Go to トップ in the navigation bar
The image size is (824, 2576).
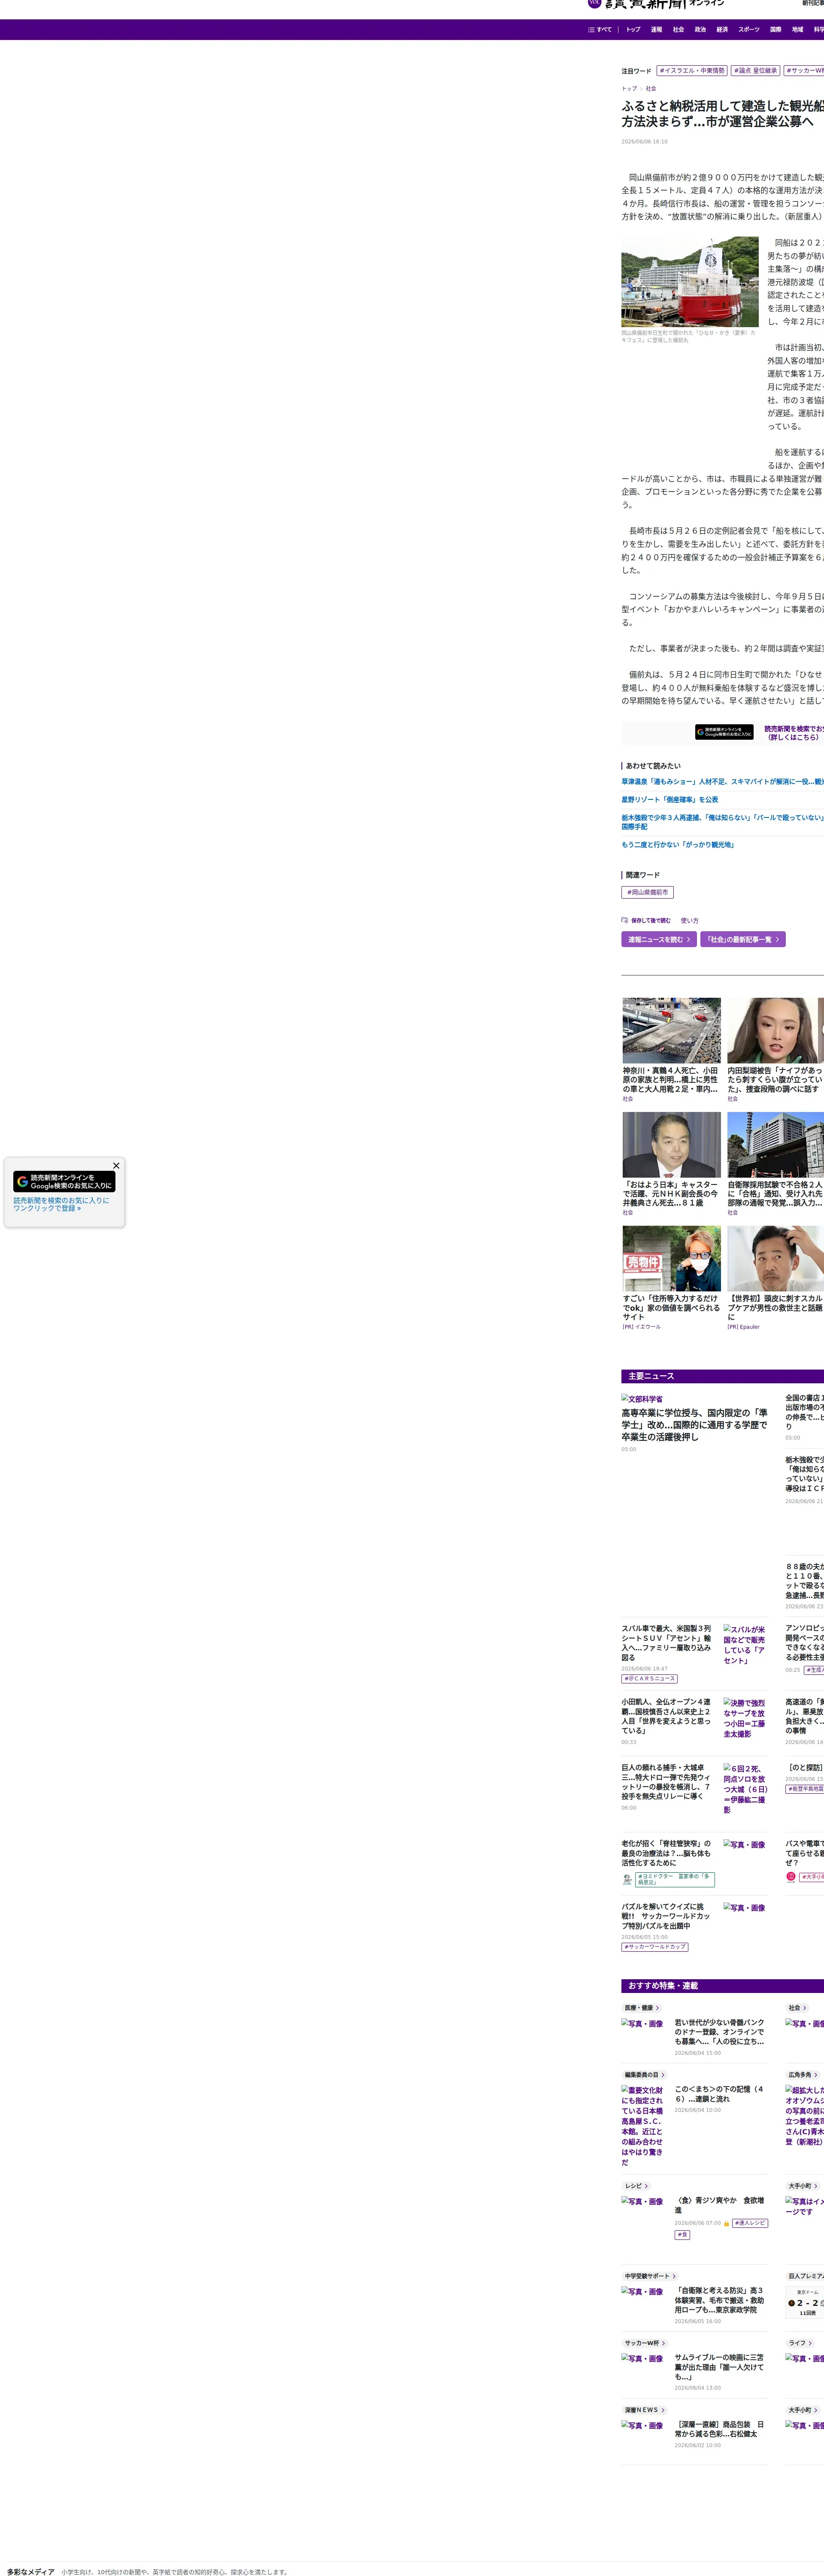tap(633, 30)
